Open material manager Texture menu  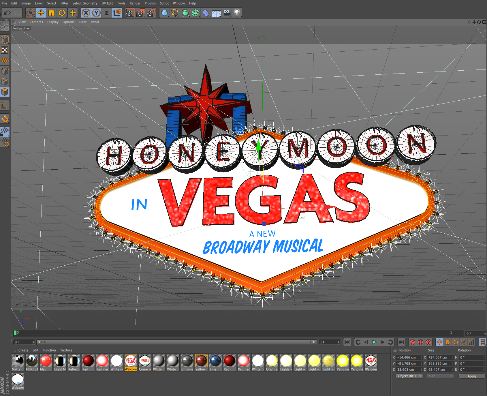[66, 350]
